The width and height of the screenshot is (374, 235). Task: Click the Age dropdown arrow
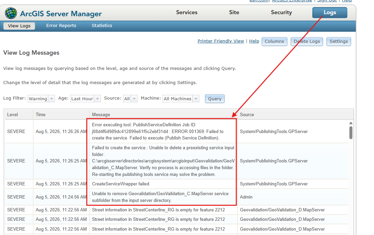(97, 99)
